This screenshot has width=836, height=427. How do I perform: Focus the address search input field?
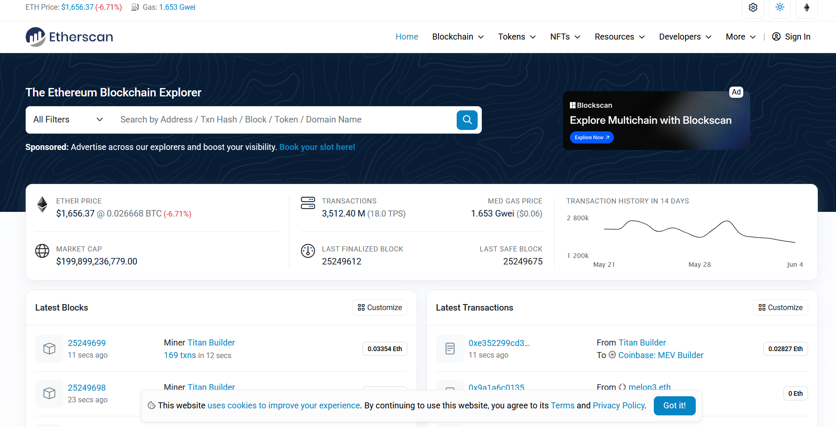(284, 120)
